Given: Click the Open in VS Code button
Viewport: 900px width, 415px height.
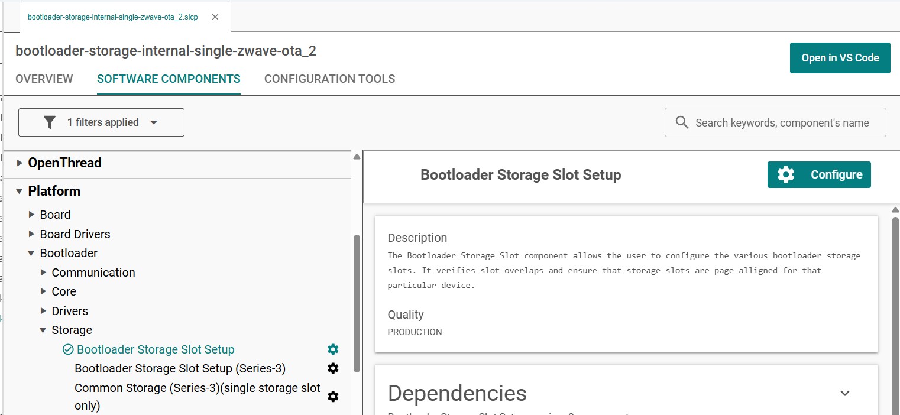Looking at the screenshot, I should coord(840,58).
